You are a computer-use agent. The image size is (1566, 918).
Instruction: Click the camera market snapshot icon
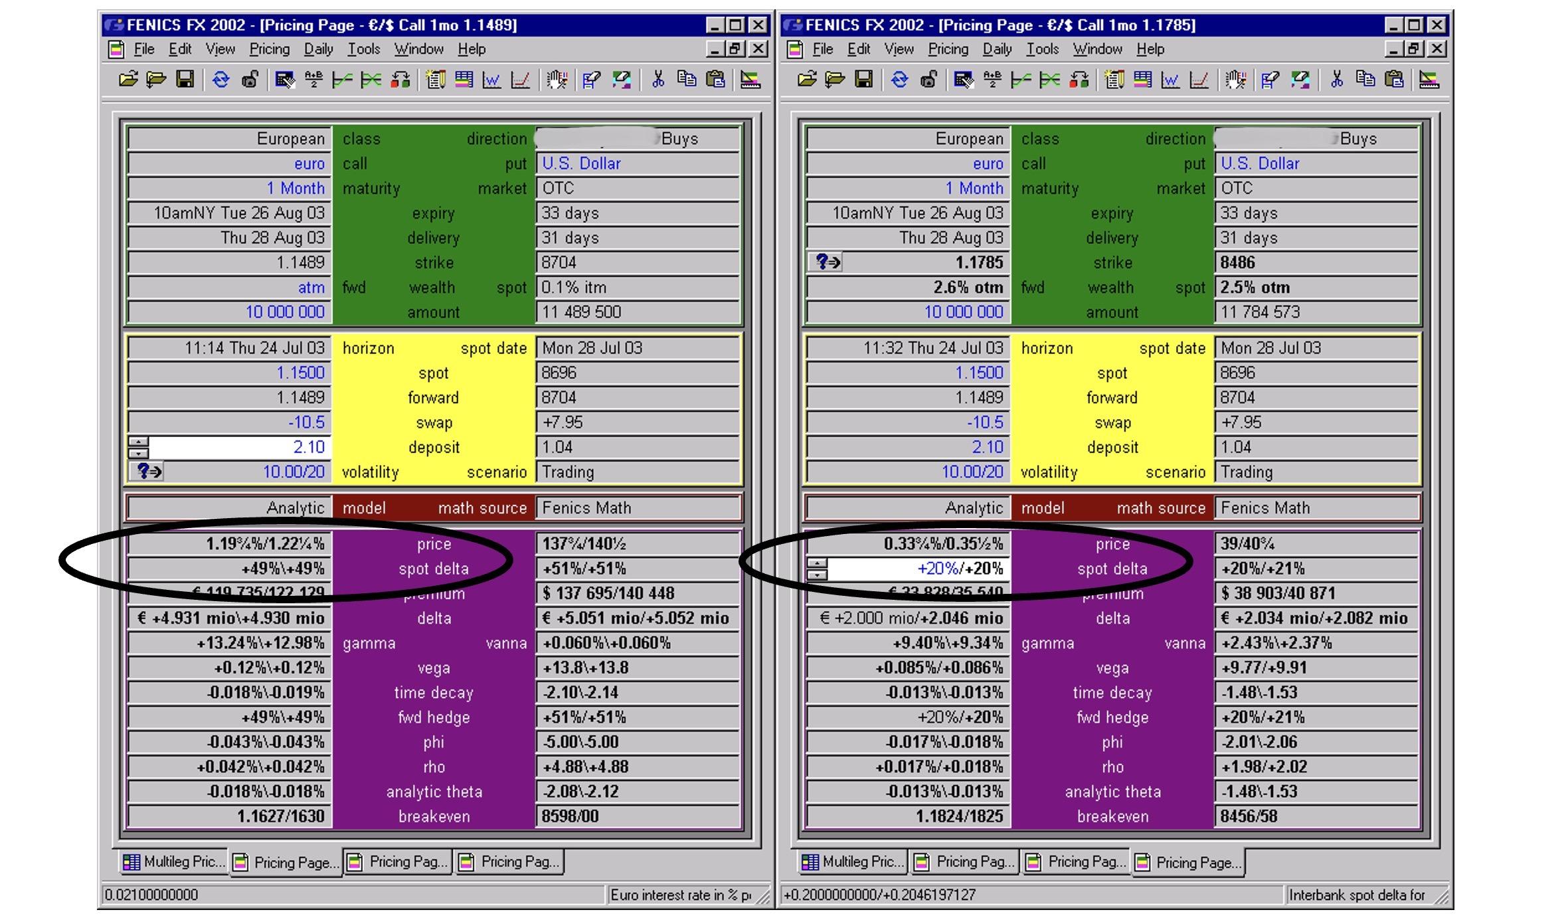pos(250,80)
